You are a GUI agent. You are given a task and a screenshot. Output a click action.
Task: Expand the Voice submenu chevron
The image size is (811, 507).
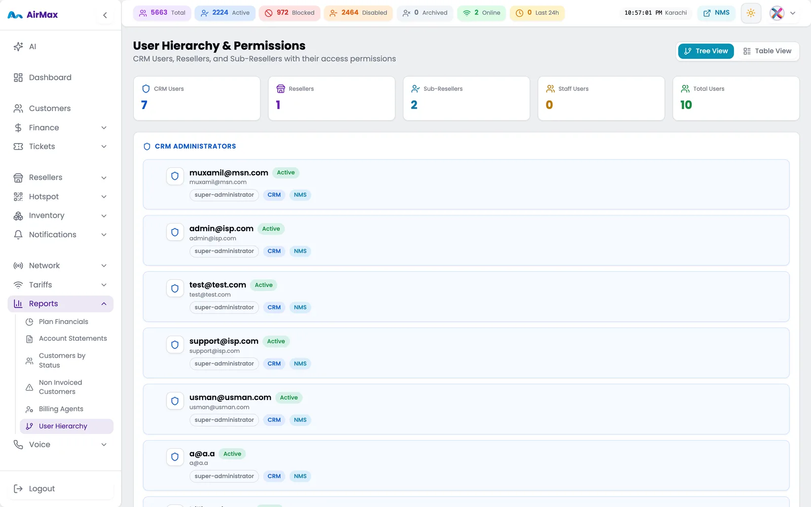point(104,445)
